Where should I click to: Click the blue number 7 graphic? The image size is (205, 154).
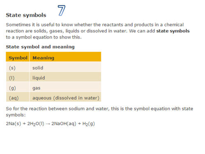click(x=61, y=10)
